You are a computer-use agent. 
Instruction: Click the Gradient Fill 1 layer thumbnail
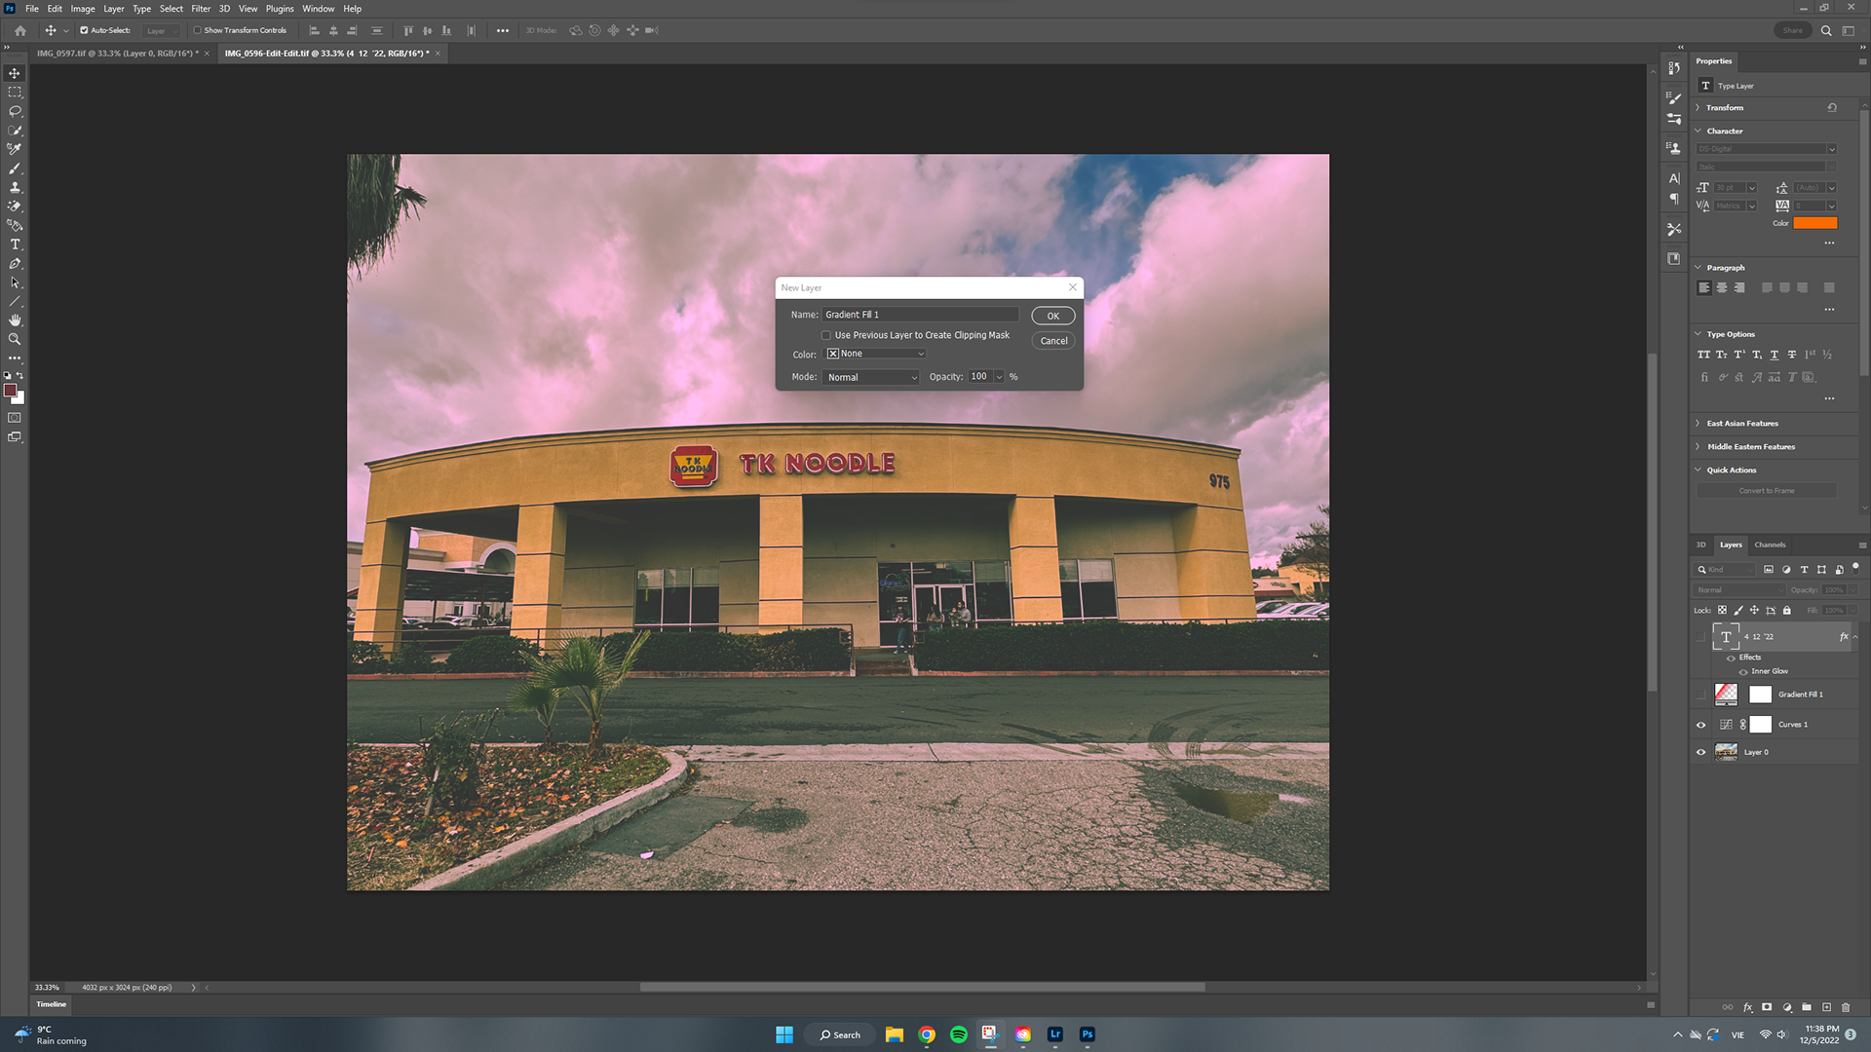point(1725,694)
